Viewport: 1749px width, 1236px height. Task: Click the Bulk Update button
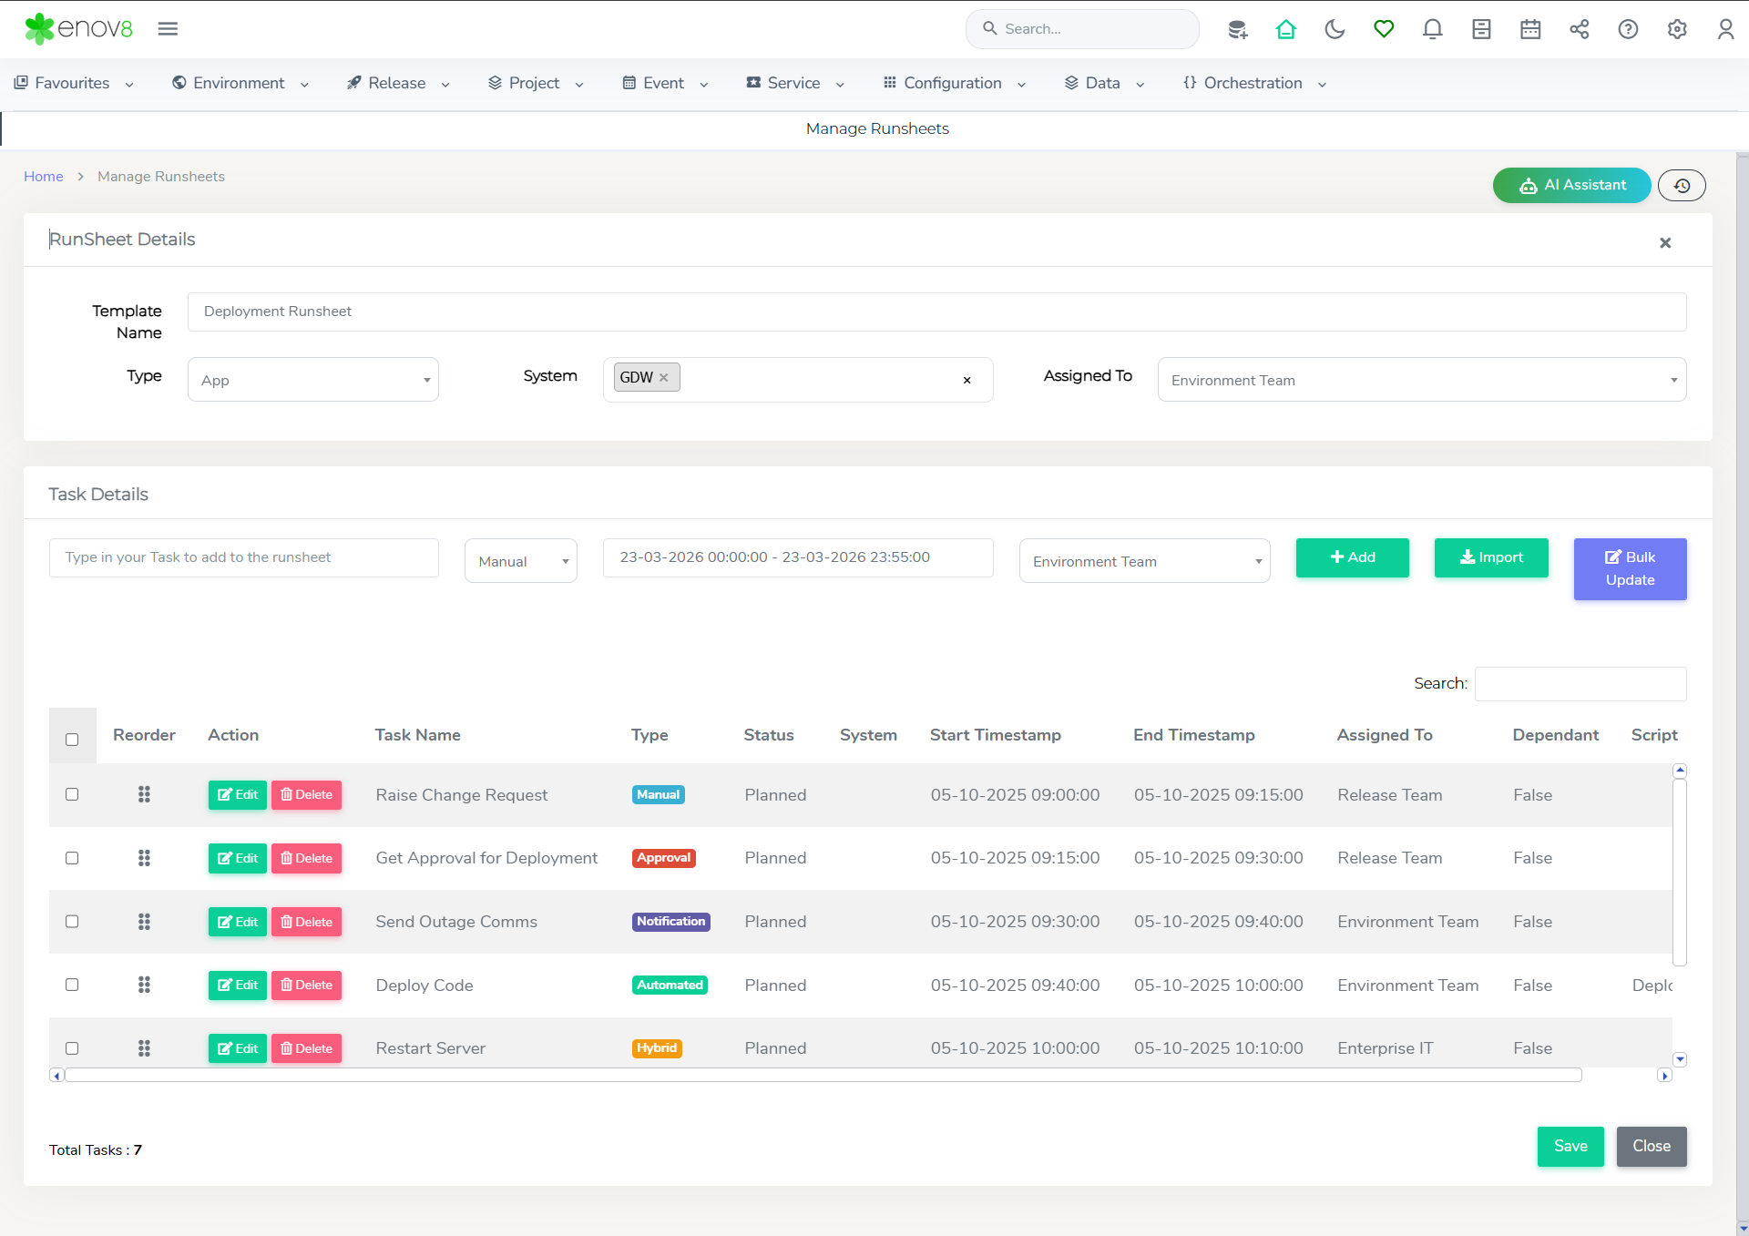1630,568
